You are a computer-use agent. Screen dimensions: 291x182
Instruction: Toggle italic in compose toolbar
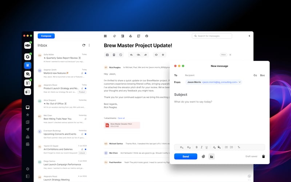pos(202,147)
